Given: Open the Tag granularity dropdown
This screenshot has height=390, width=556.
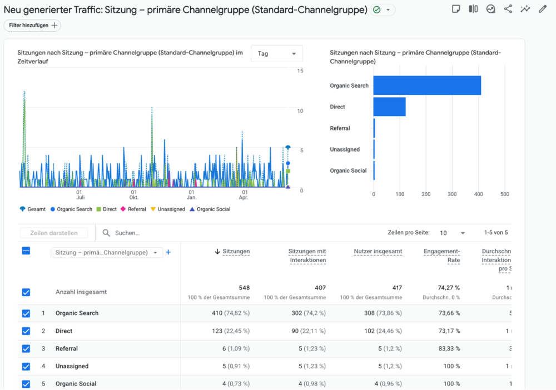Looking at the screenshot, I should [x=277, y=53].
